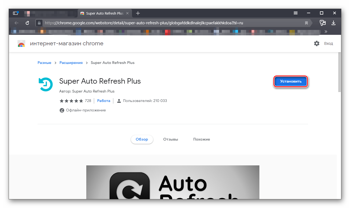Toggle the side panel tabs icon

point(16,13)
